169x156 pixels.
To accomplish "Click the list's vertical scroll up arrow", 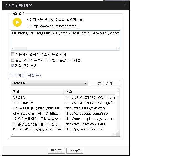I will 118,90.
